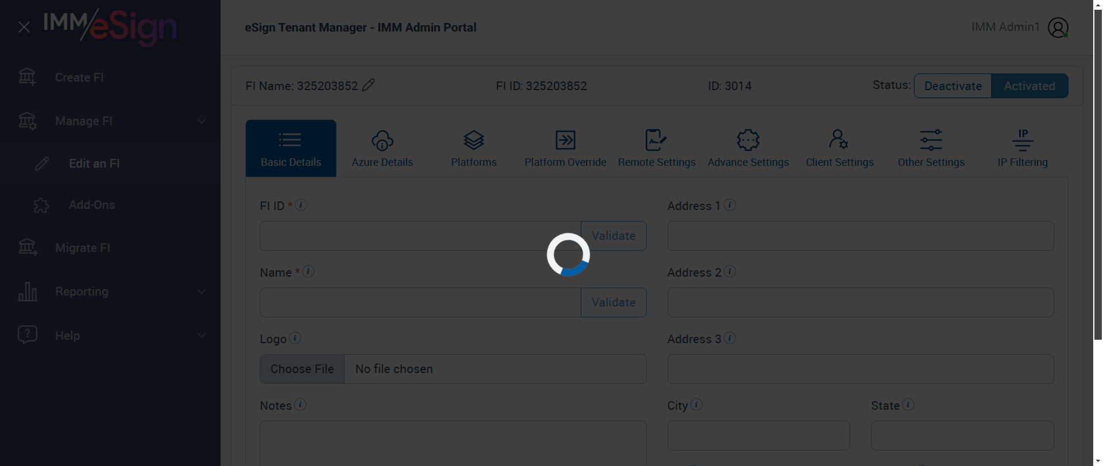Show info tooltip for Address 2
This screenshot has height=466, width=1103.
(730, 271)
